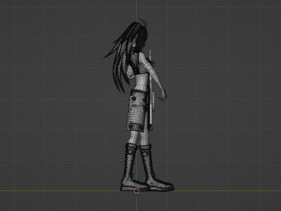
Task: Select the character's skirt mesh
Action: point(138,110)
